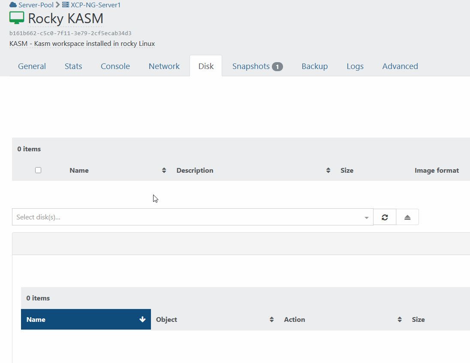Screen dimensions: 470x363
Task: Click the refresh icon next to disk selector
Action: tap(385, 217)
